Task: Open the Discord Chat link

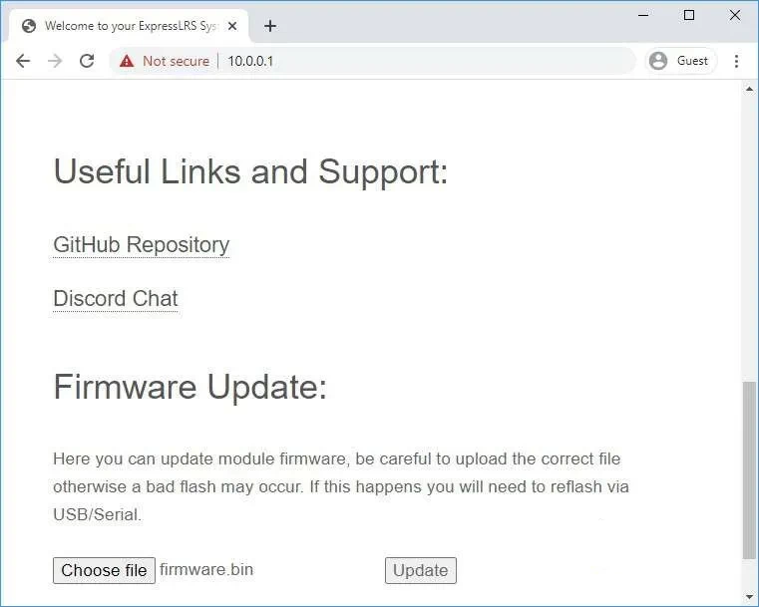Action: tap(116, 298)
